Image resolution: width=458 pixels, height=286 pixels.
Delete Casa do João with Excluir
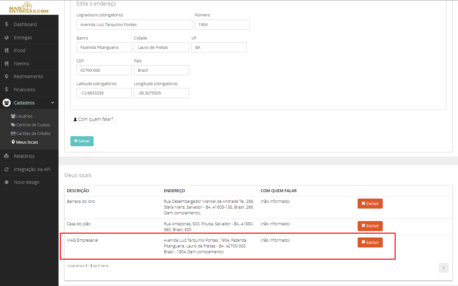pos(370,226)
